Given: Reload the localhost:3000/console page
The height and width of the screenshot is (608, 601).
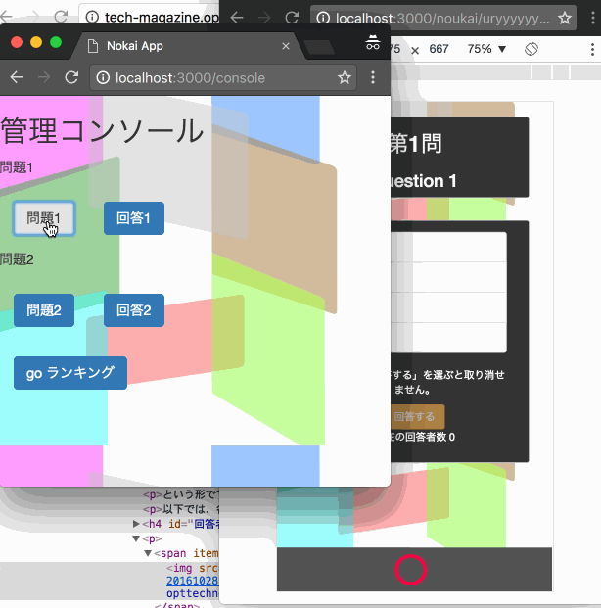Looking at the screenshot, I should tap(71, 77).
